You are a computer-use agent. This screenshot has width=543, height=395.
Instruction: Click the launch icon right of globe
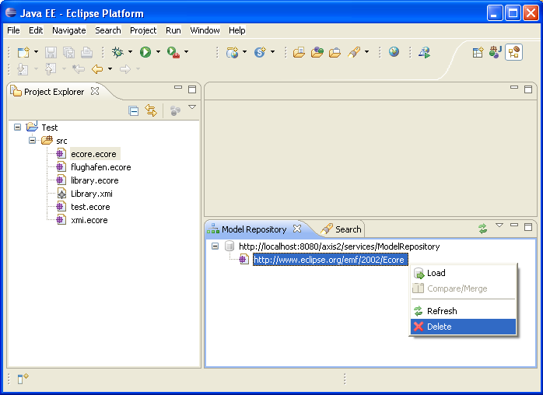coord(425,52)
